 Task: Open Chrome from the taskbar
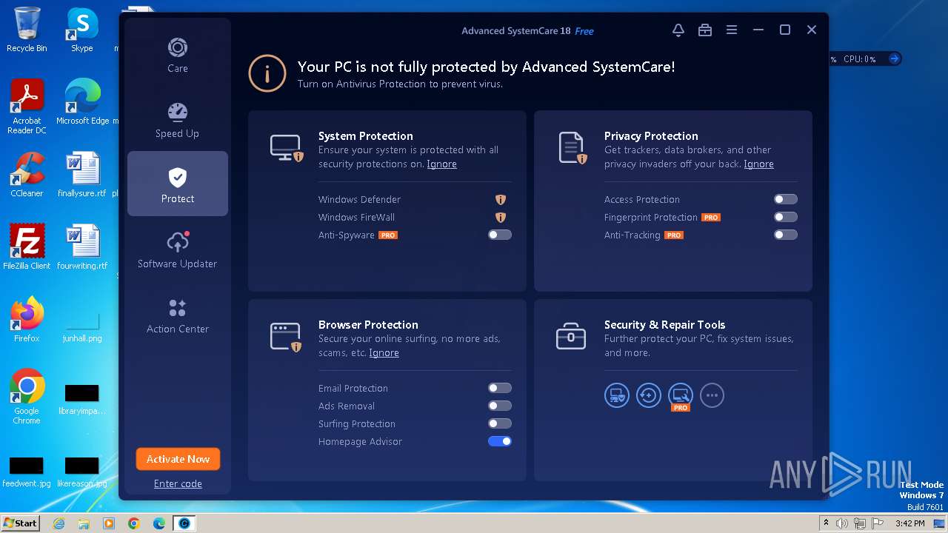[x=133, y=523]
